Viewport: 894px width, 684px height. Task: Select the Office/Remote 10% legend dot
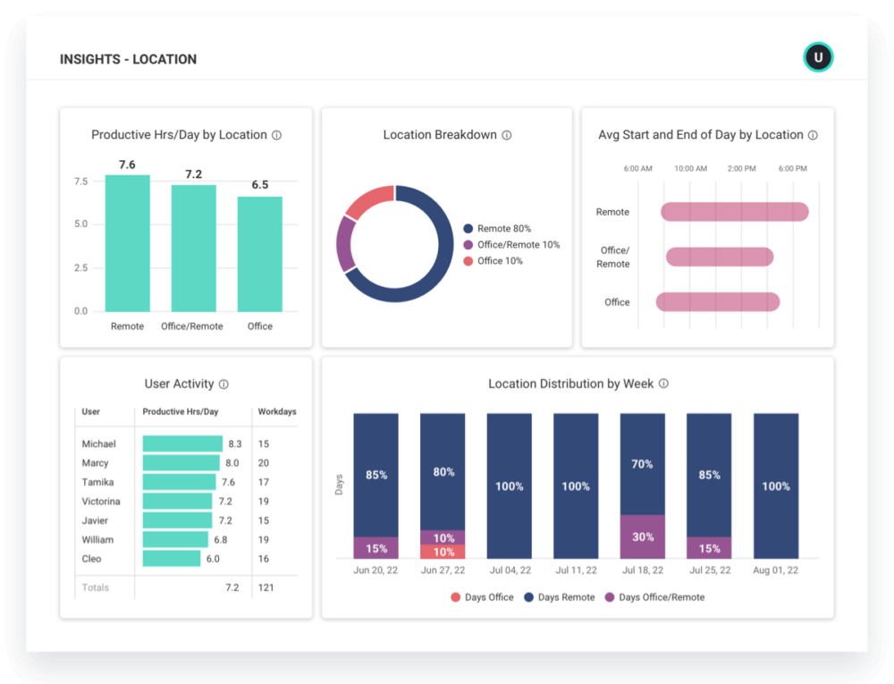point(469,244)
